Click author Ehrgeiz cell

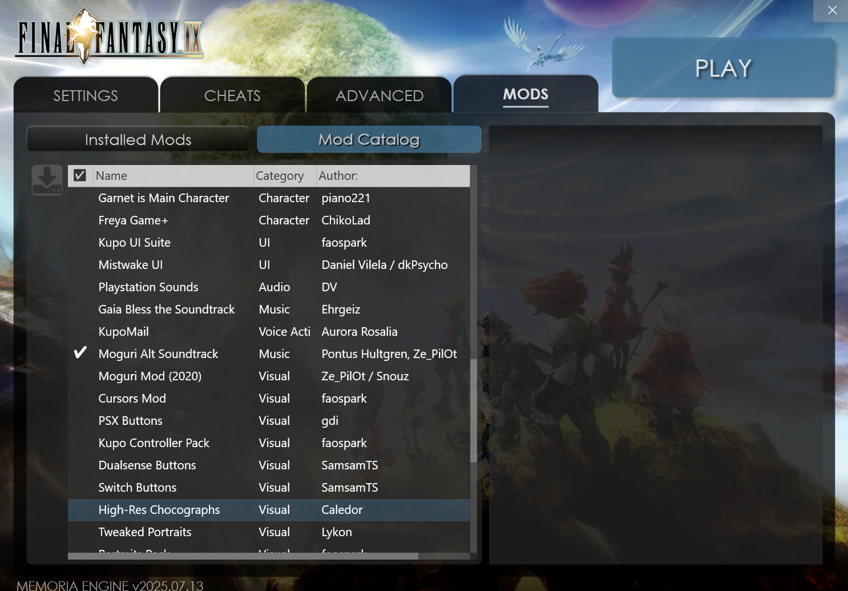[341, 309]
